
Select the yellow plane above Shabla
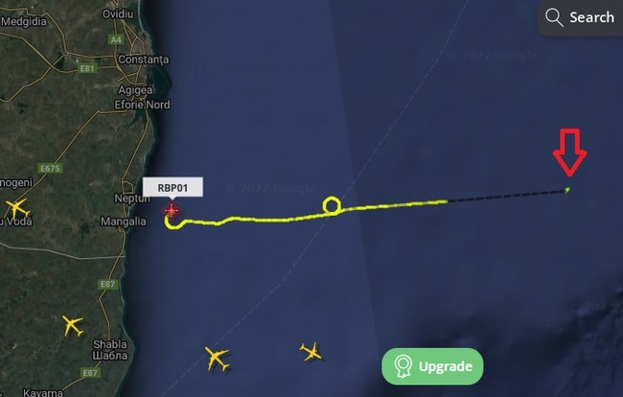(73, 326)
